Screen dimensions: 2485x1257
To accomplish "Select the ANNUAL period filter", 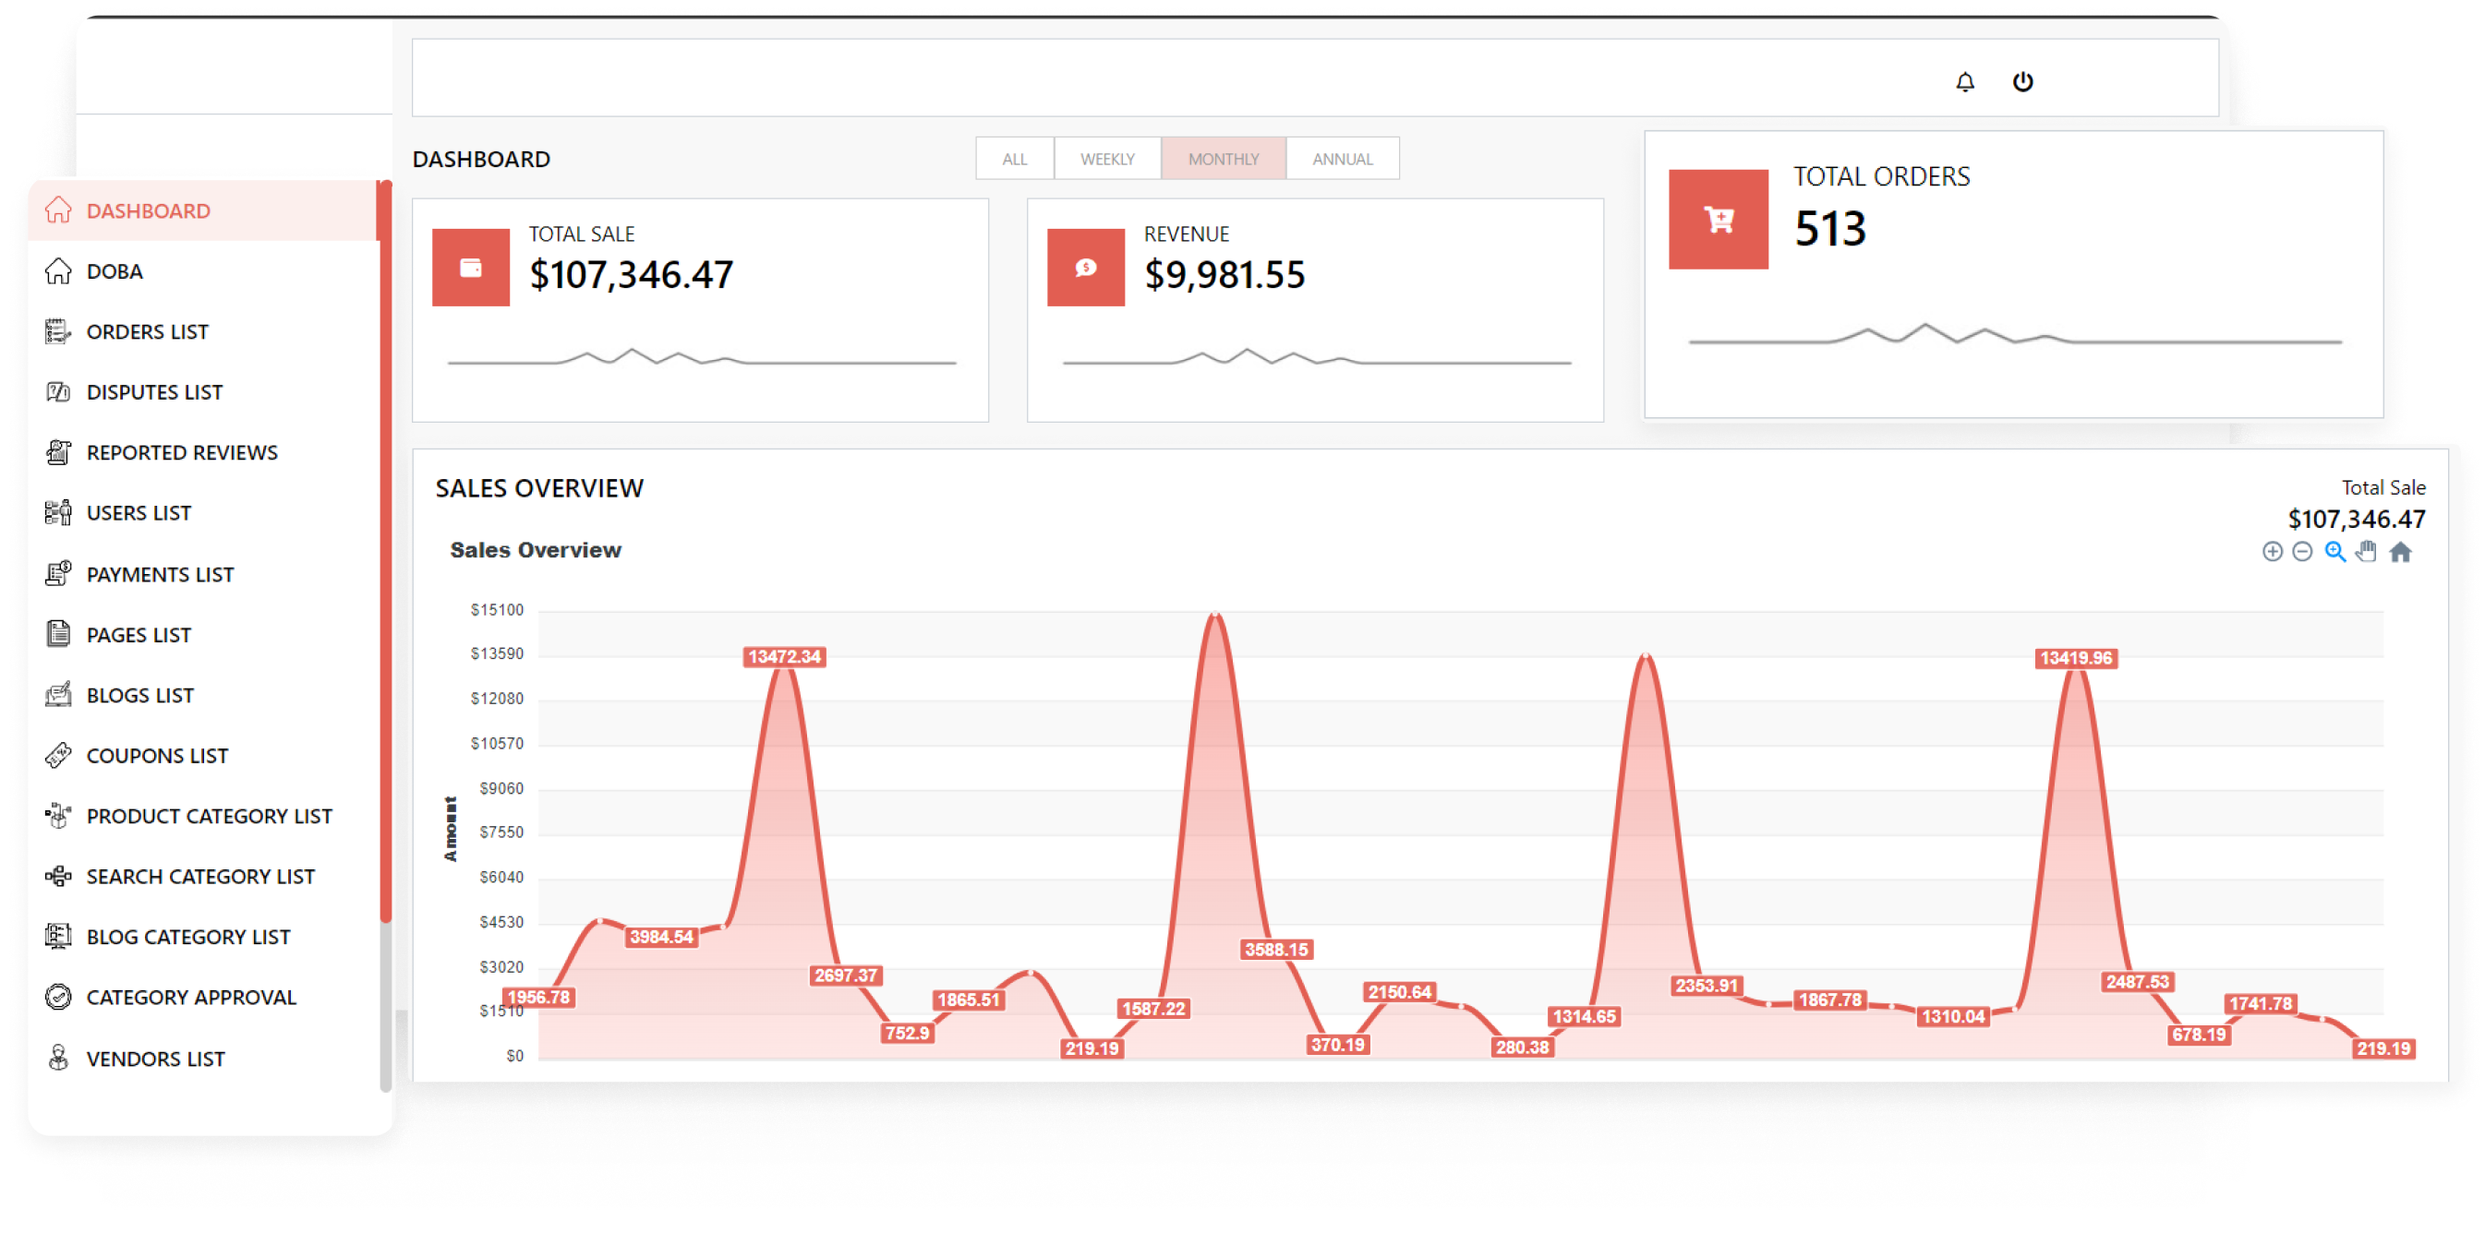I will point(1342,159).
